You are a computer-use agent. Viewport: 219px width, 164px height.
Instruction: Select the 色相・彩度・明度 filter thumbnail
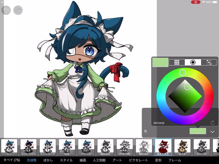(67, 147)
